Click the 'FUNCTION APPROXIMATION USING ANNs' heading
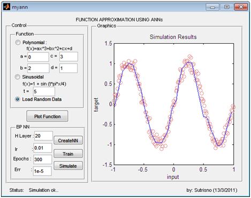The width and height of the screenshot is (251, 198). coord(119,20)
